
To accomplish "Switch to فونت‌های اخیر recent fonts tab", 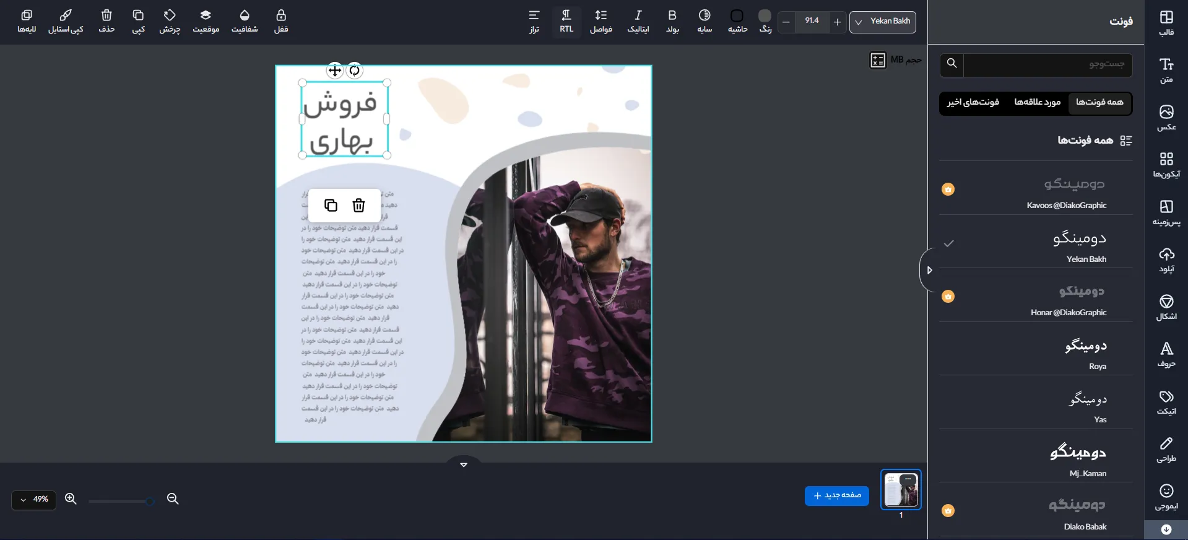I will click(973, 103).
